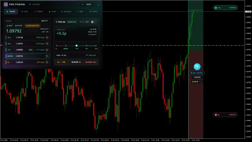The height and width of the screenshot is (142, 252).
Task: Open the tab left of Pairs
Action: [x=80, y=11]
